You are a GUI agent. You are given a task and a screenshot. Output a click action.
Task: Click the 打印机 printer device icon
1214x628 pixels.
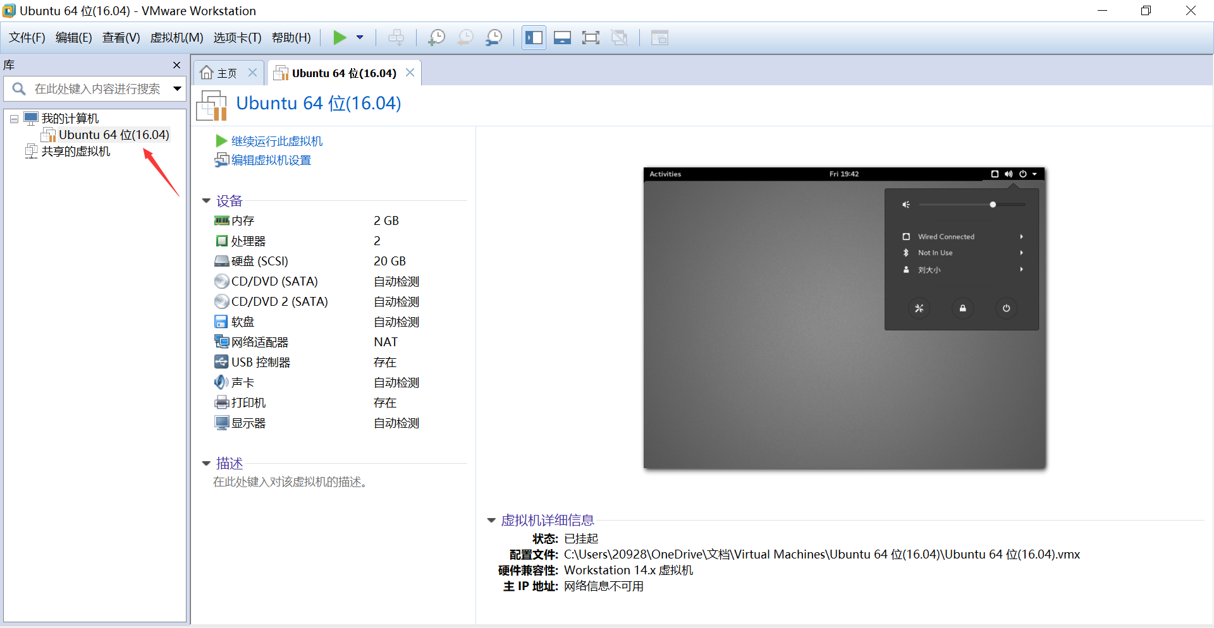pos(221,402)
